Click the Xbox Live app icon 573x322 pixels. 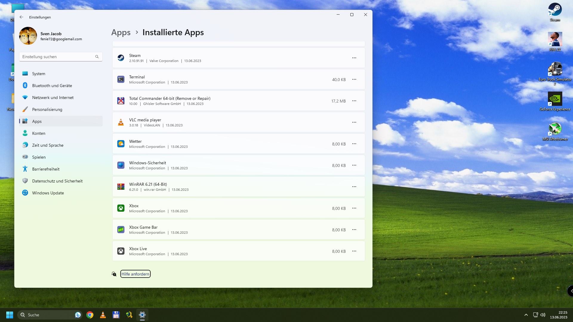(121, 251)
